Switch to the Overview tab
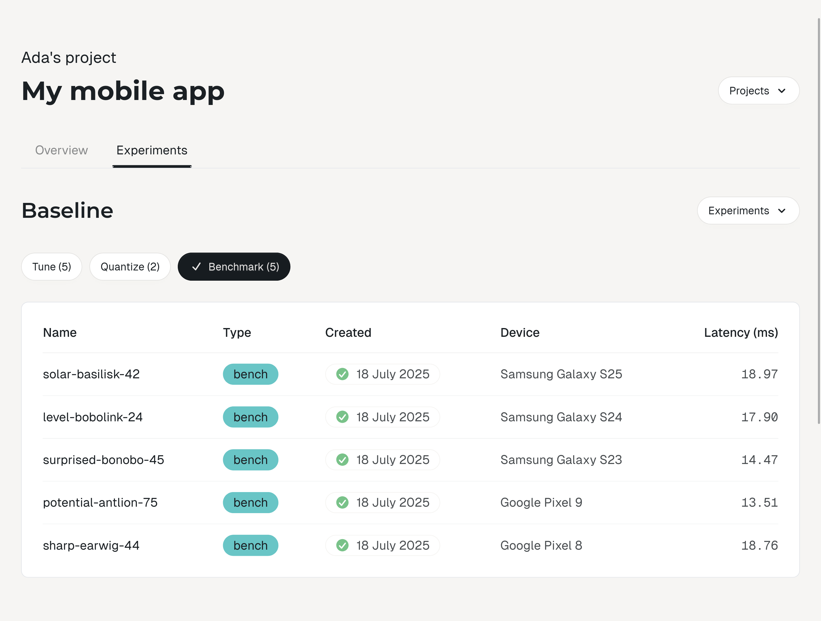Viewport: 821px width, 621px height. pyautogui.click(x=61, y=150)
